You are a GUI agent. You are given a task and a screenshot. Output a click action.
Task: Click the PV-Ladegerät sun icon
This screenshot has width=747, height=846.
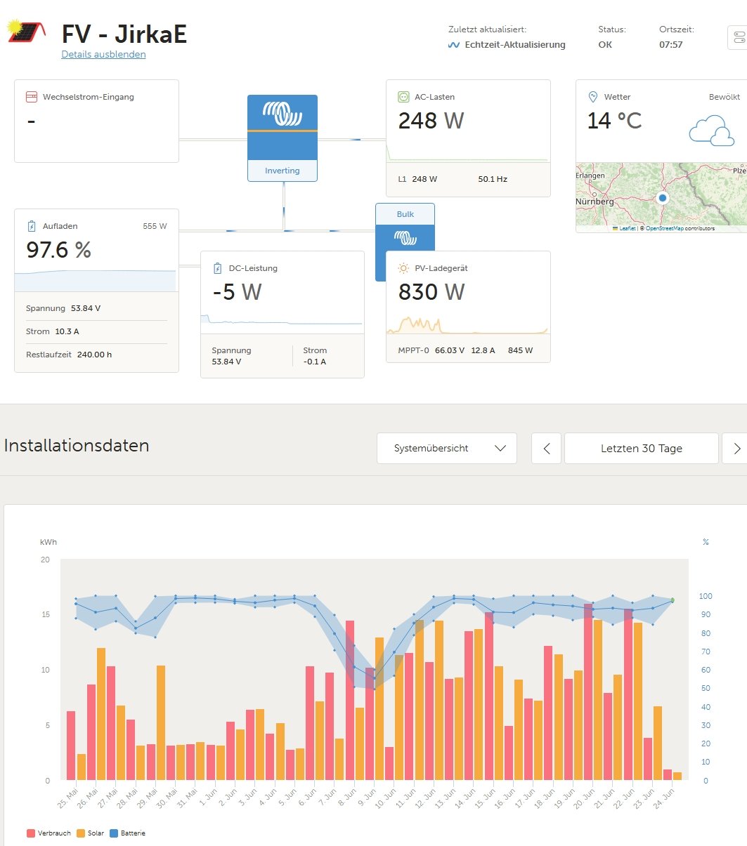[x=403, y=268]
